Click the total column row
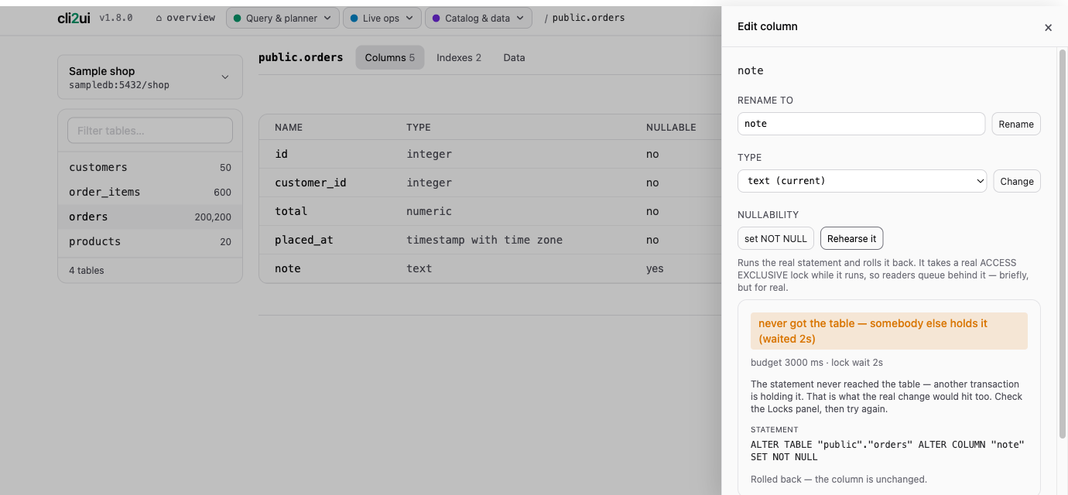The height and width of the screenshot is (495, 1068). 490,211
